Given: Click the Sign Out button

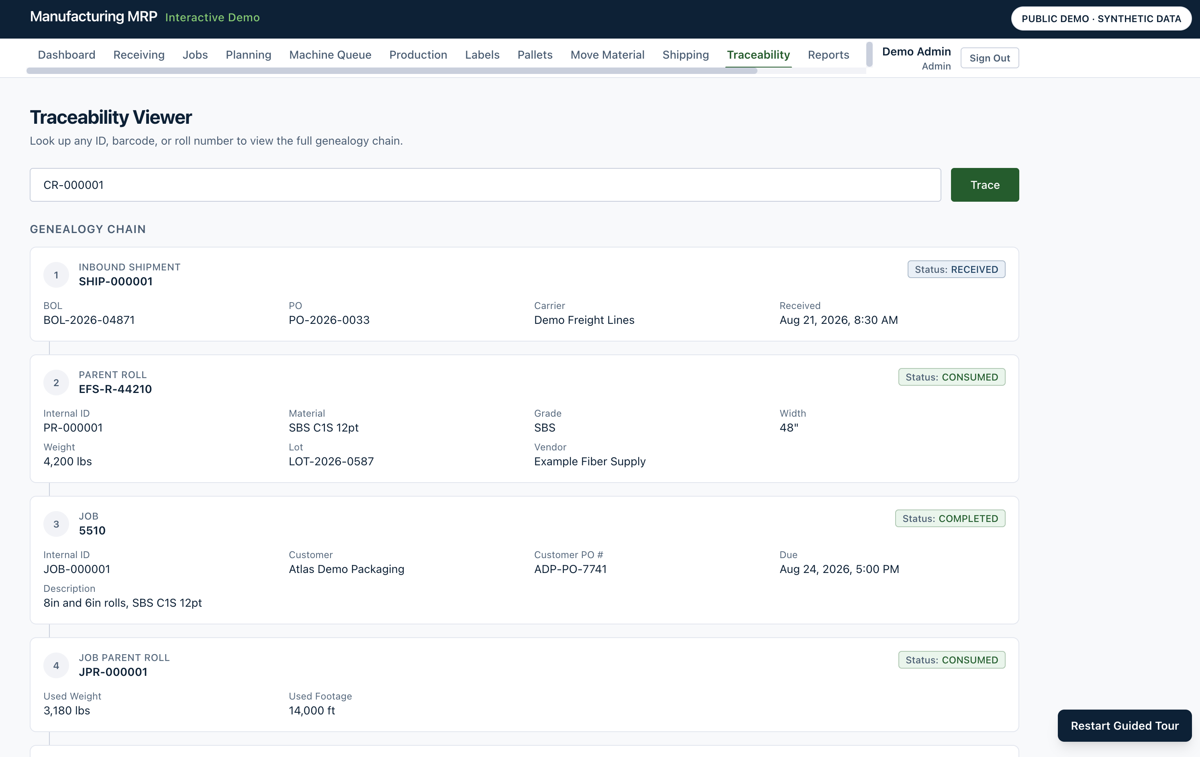Looking at the screenshot, I should point(989,58).
